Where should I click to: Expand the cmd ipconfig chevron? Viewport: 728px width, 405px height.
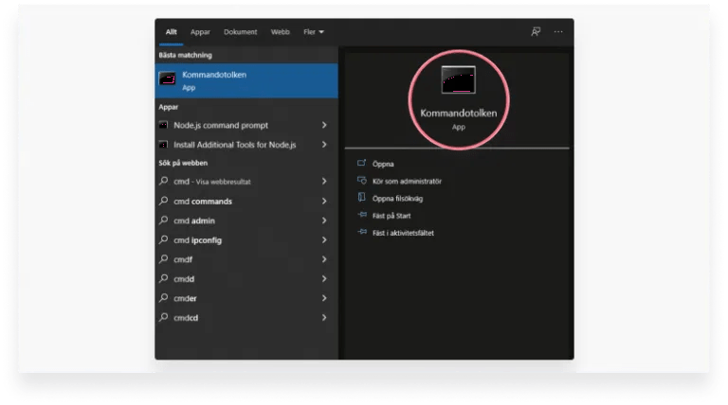click(324, 240)
